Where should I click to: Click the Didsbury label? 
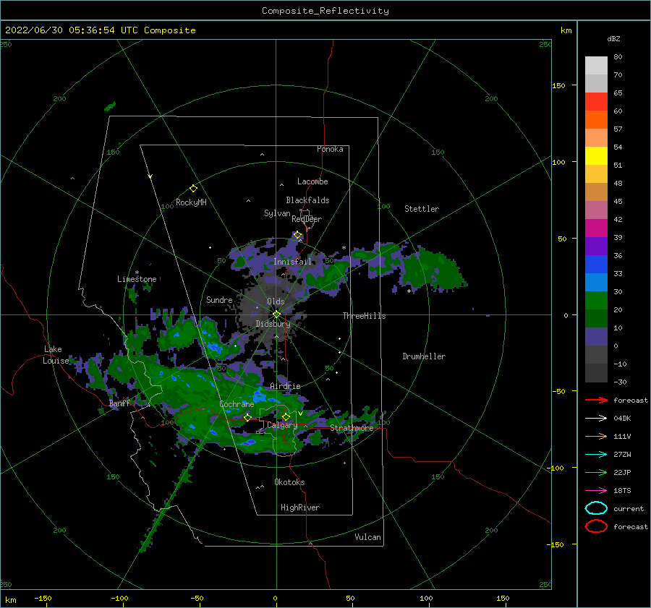click(x=273, y=324)
